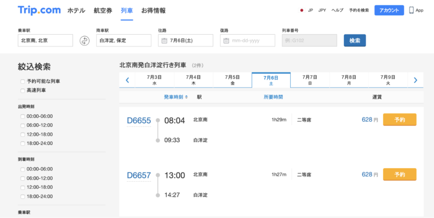The image size is (434, 218).
Task: Open the JPY currency selector
Action: (x=322, y=10)
